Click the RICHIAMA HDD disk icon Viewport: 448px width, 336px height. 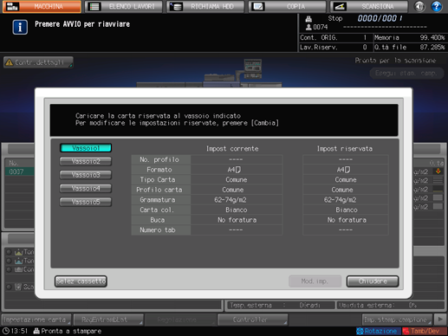pyautogui.click(x=176, y=6)
